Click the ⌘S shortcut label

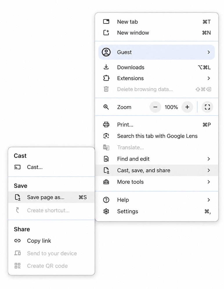(82, 197)
